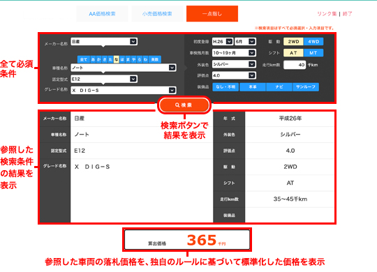Click the result row value 35~45千km
The width and height of the screenshot is (377, 272).
point(290,199)
